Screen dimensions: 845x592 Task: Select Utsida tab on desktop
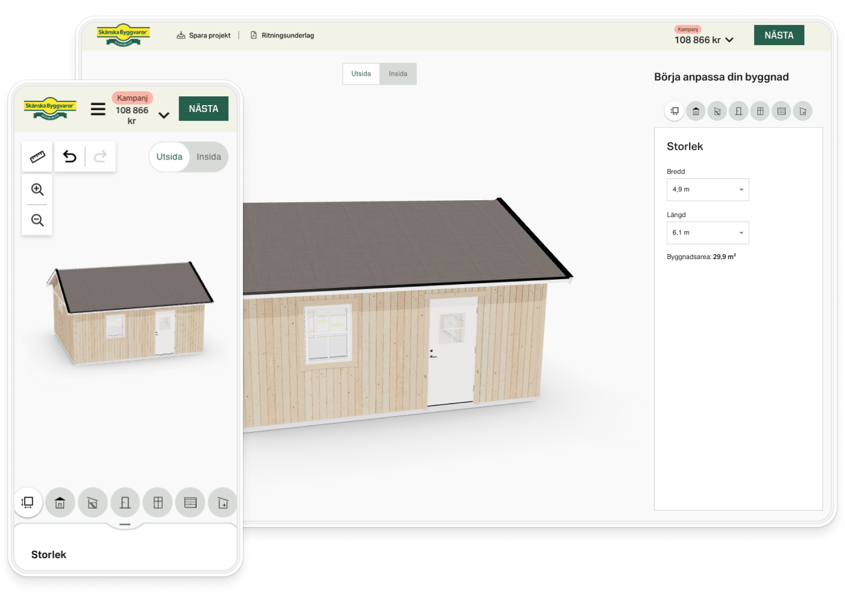pyautogui.click(x=361, y=74)
